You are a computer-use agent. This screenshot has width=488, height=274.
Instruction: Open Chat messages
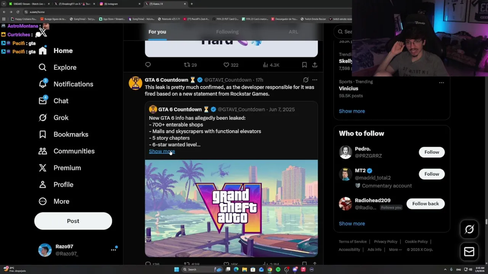[x=53, y=101]
